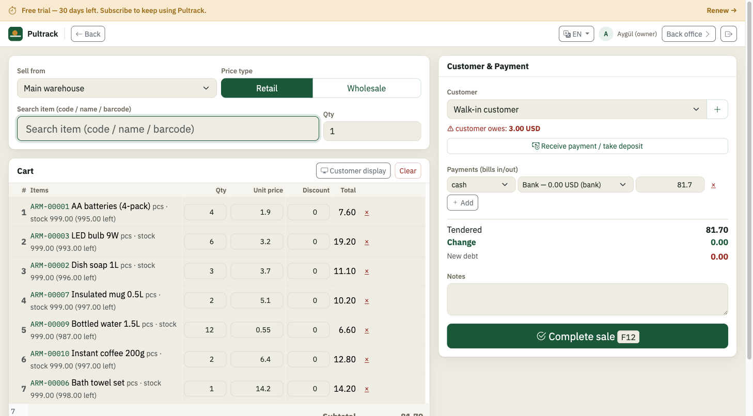The width and height of the screenshot is (753, 416).
Task: Edit discount for Instant coffee 200g
Action: (308, 359)
